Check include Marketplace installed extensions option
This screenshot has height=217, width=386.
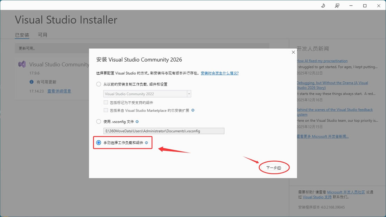coord(106,110)
